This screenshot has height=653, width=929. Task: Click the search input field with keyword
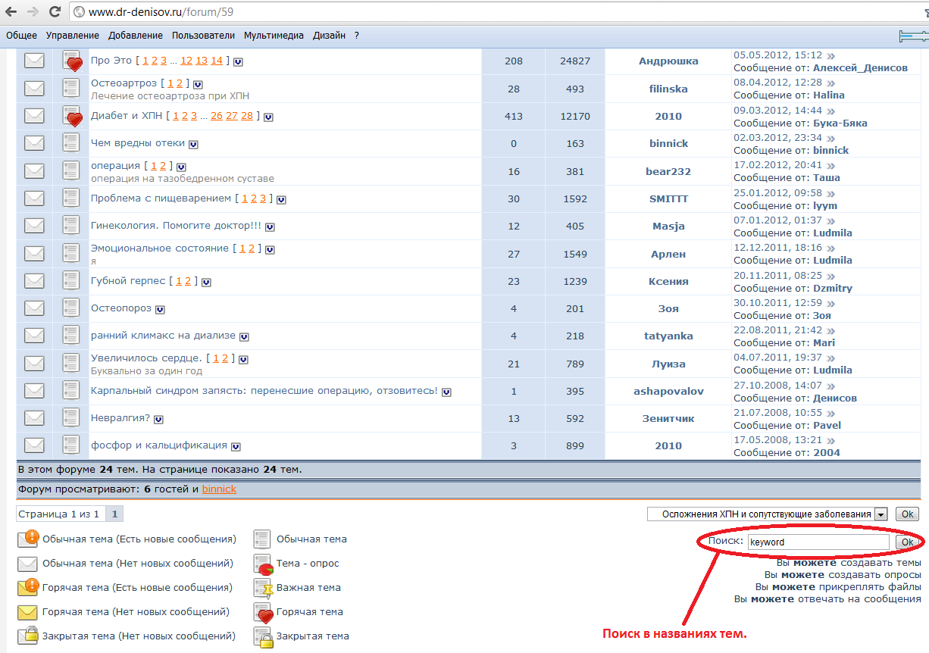(818, 542)
